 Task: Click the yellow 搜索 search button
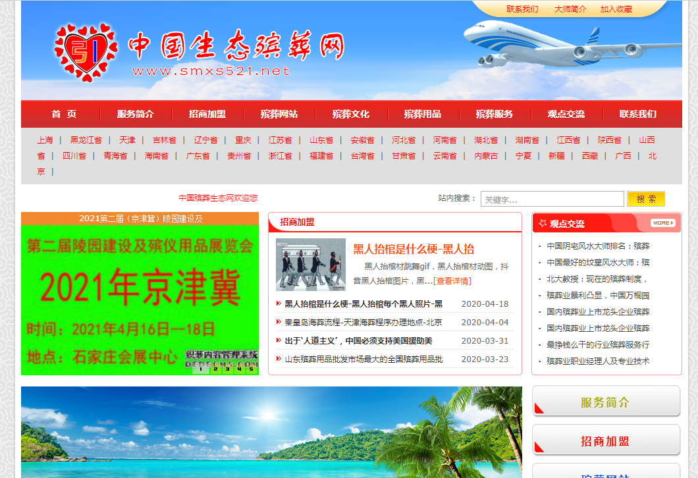coord(645,199)
